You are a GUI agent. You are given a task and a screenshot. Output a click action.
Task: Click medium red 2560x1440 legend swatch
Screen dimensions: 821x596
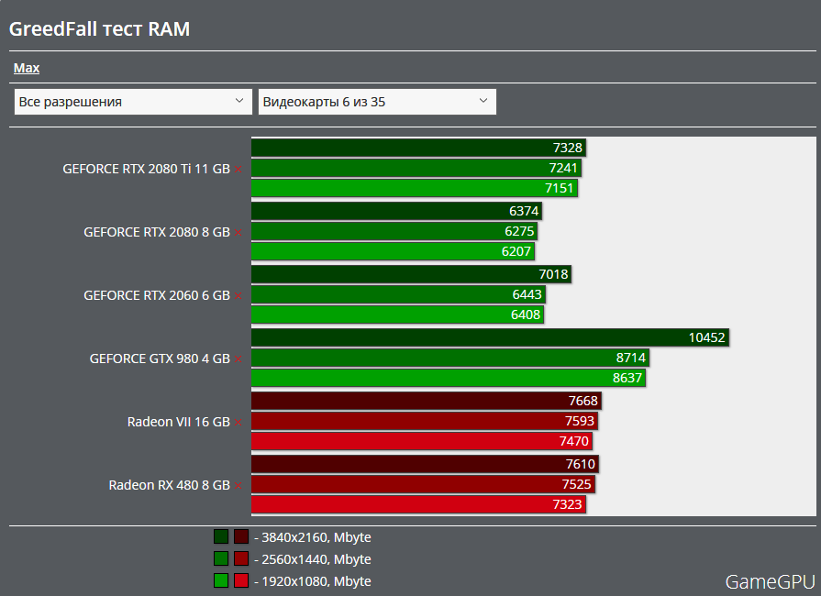pos(241,558)
